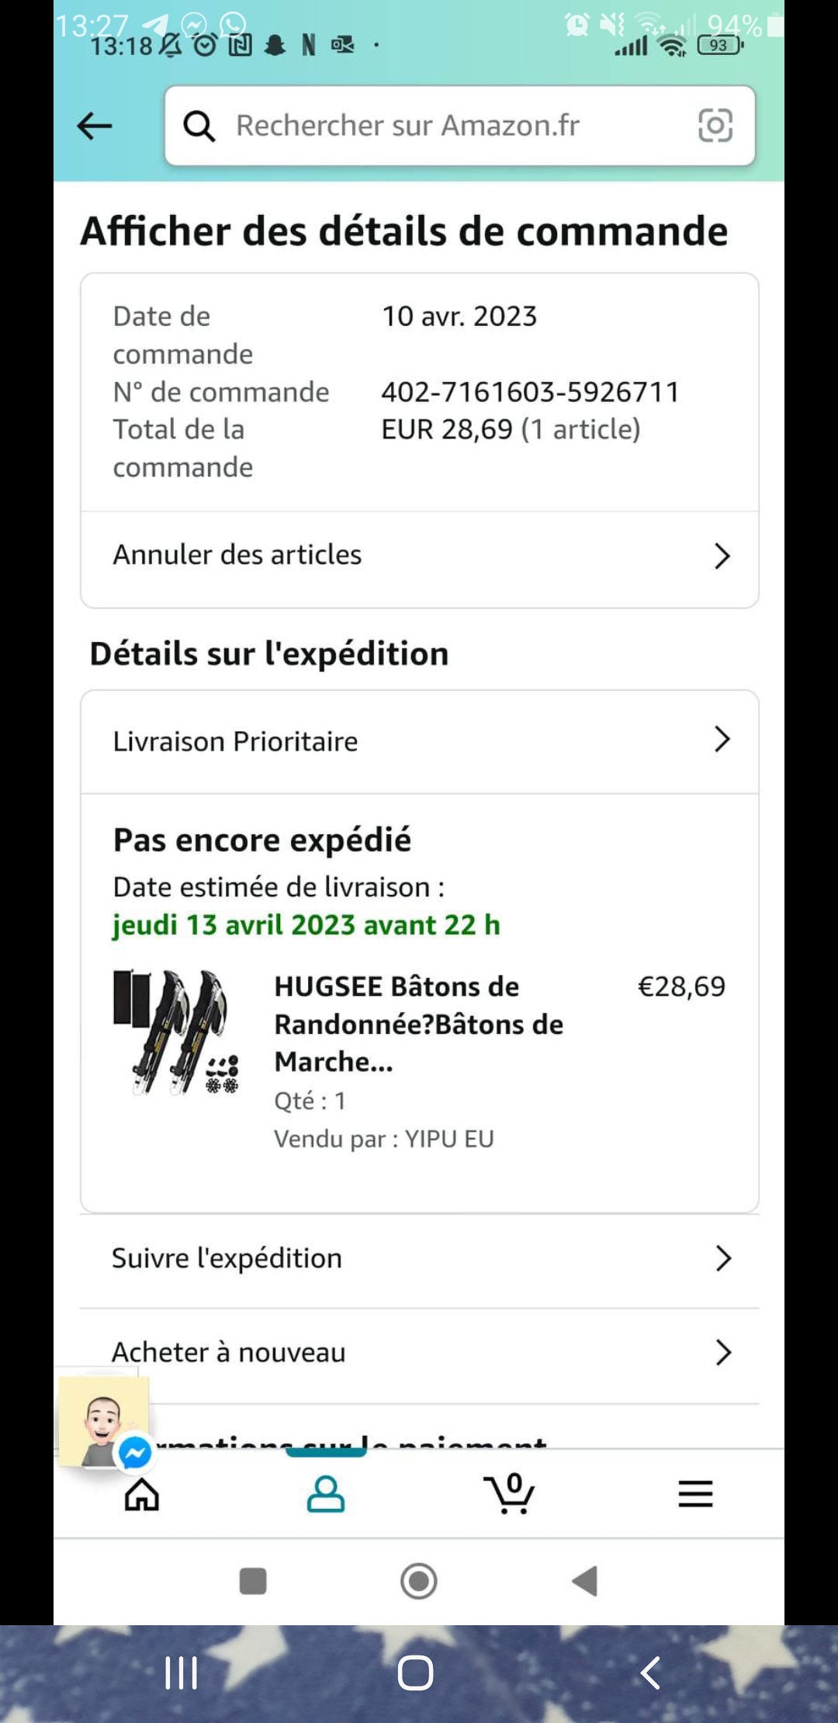Tap the magnifying glass search icon
The width and height of the screenshot is (838, 1723).
pyautogui.click(x=199, y=126)
